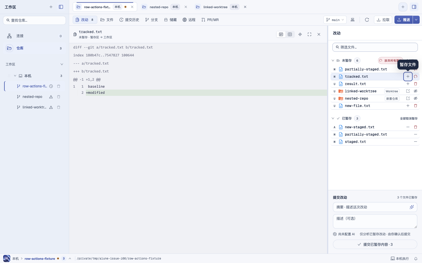422x263 pixels.
Task: Switch diff to unified view
Action: (281, 34)
